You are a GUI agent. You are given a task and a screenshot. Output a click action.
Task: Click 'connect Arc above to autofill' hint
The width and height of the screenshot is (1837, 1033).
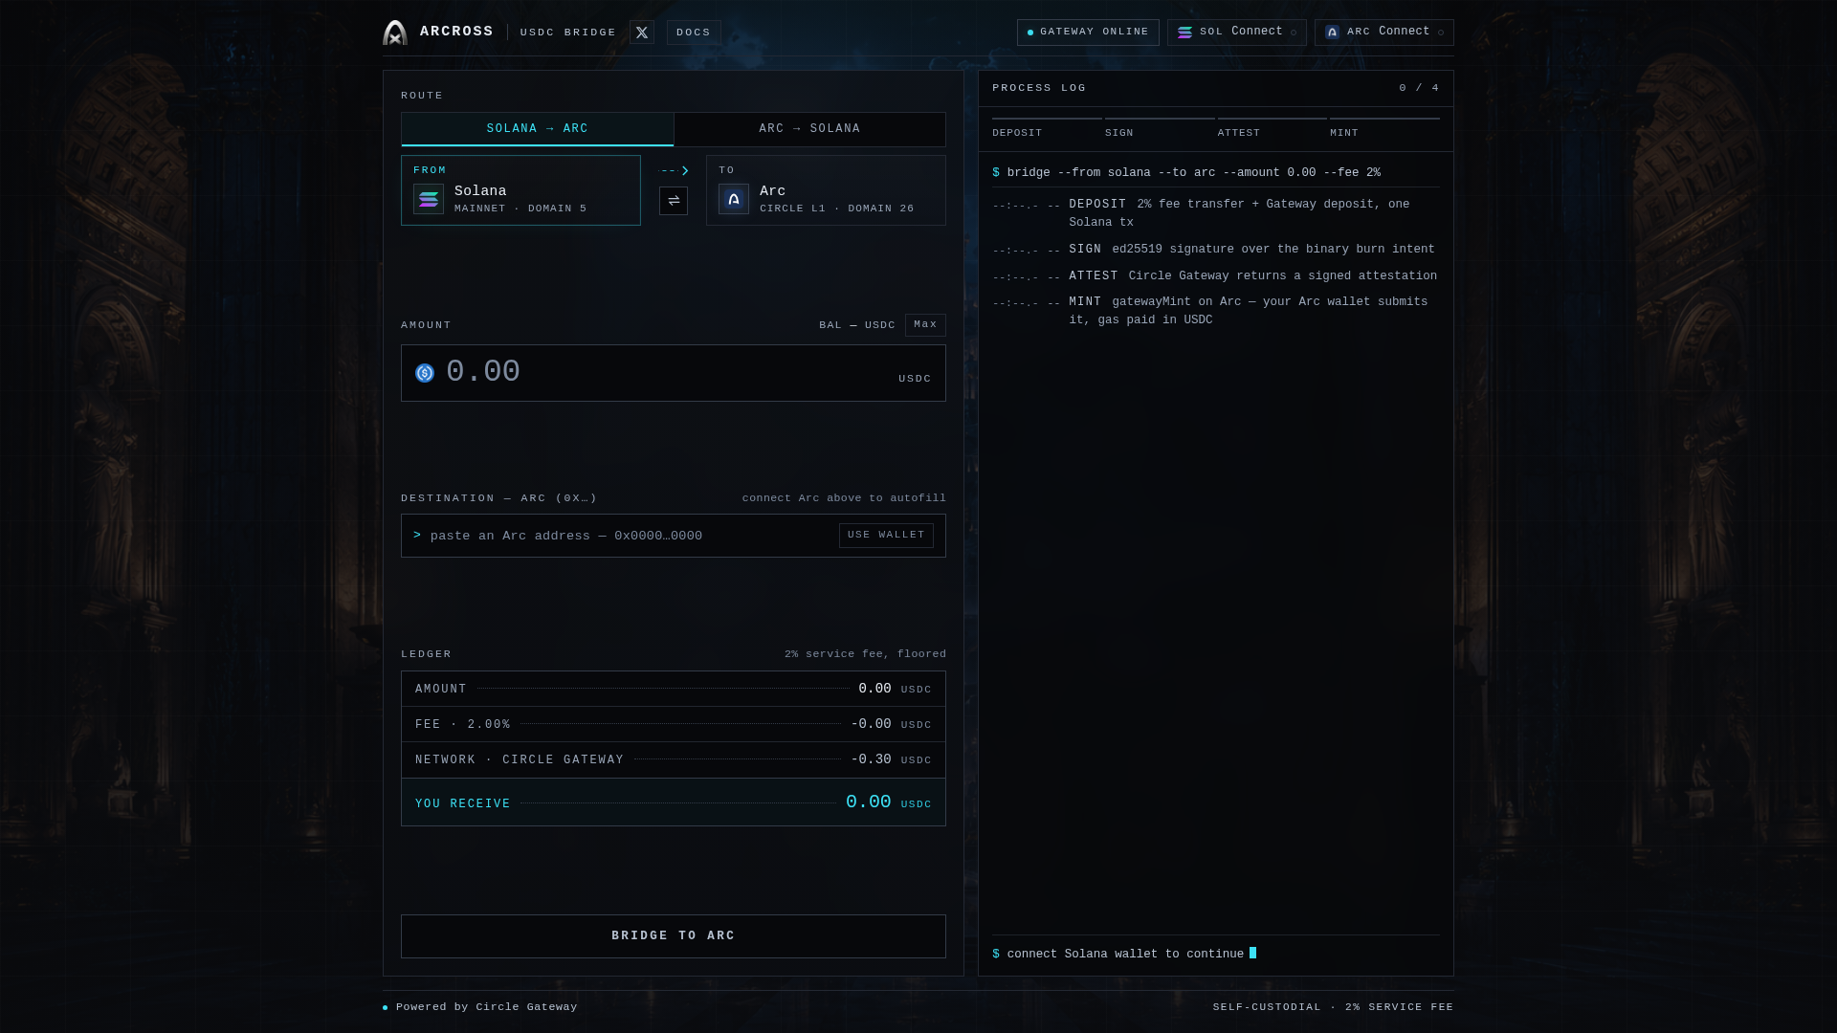pyautogui.click(x=844, y=498)
